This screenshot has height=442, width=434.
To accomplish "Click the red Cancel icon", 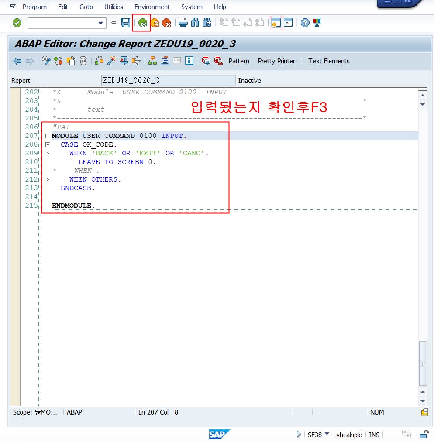I will tap(166, 23).
